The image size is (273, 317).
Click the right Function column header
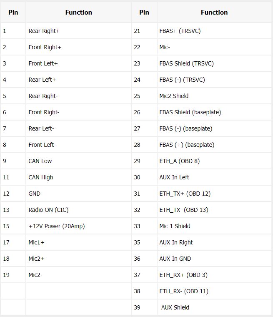pyautogui.click(x=214, y=13)
